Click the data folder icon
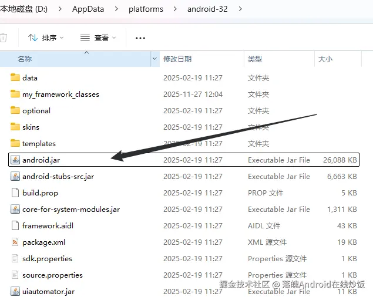373x297 pixels. pos(15,77)
